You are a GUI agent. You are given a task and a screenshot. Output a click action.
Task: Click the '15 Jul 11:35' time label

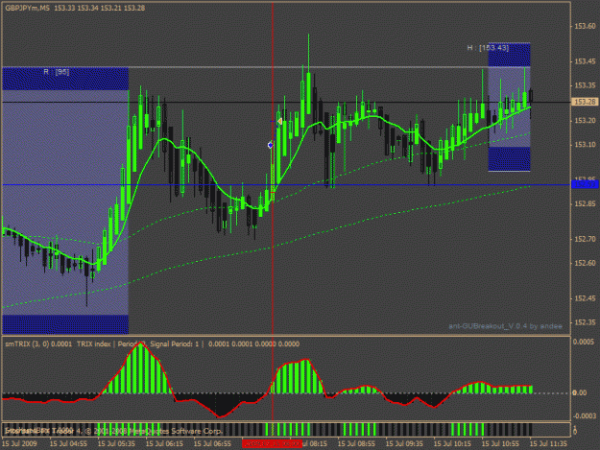coord(548,443)
